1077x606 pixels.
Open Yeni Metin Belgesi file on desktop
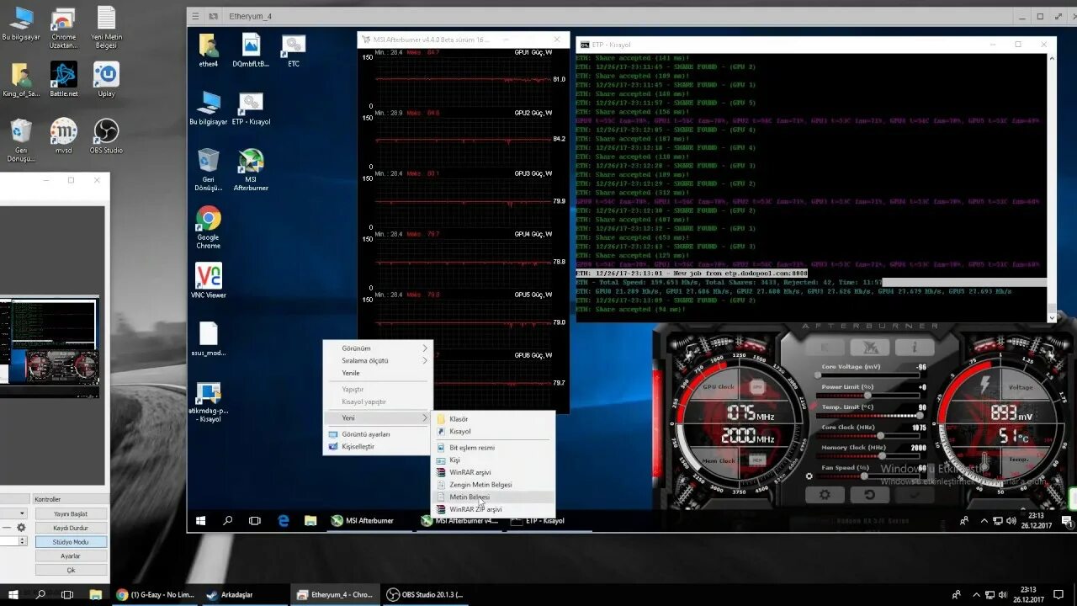[106, 28]
